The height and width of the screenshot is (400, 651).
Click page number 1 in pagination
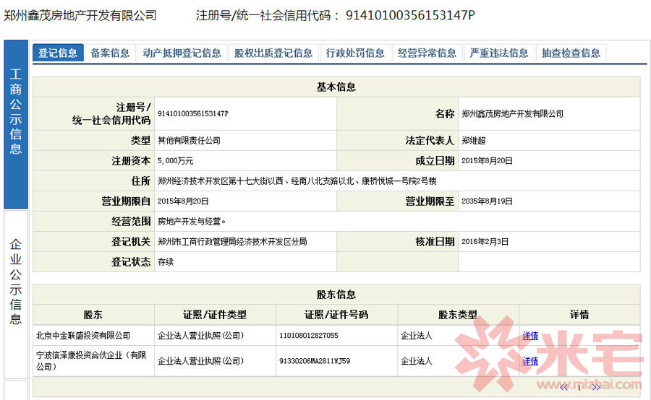point(579,388)
